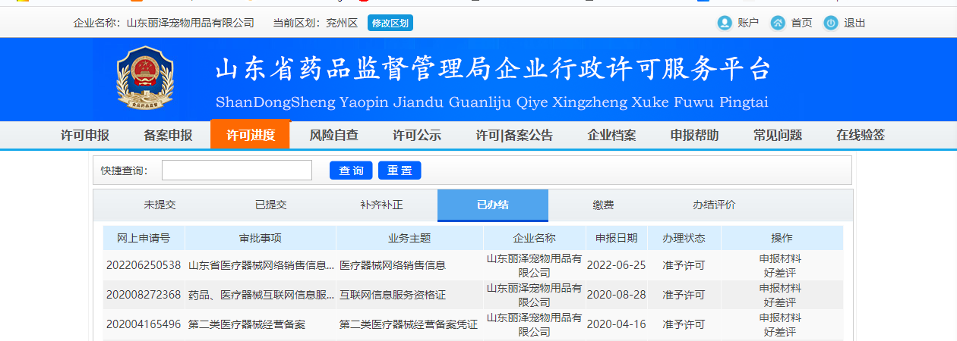Click 互联网信息服务资格证 business subject
Viewport: 957px width, 341px height.
(393, 295)
